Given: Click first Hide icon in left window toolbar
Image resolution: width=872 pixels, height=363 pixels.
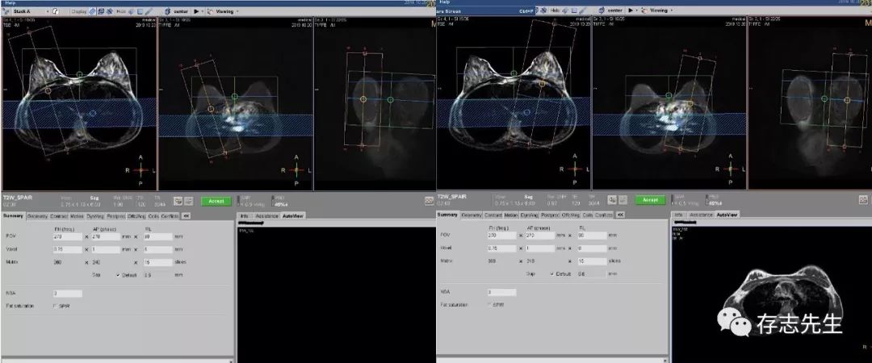Looking at the screenshot, I should [131, 11].
